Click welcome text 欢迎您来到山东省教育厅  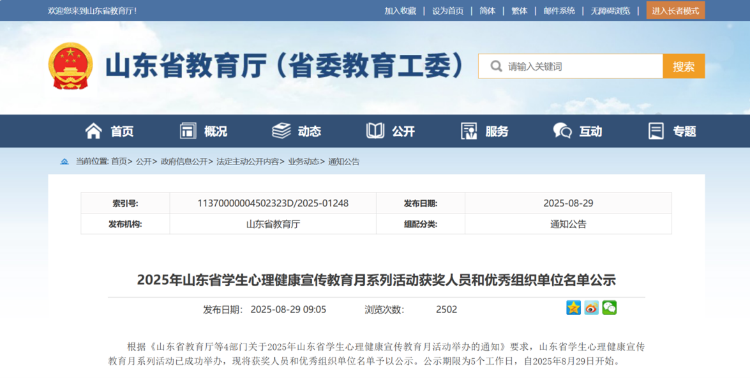[x=93, y=10]
